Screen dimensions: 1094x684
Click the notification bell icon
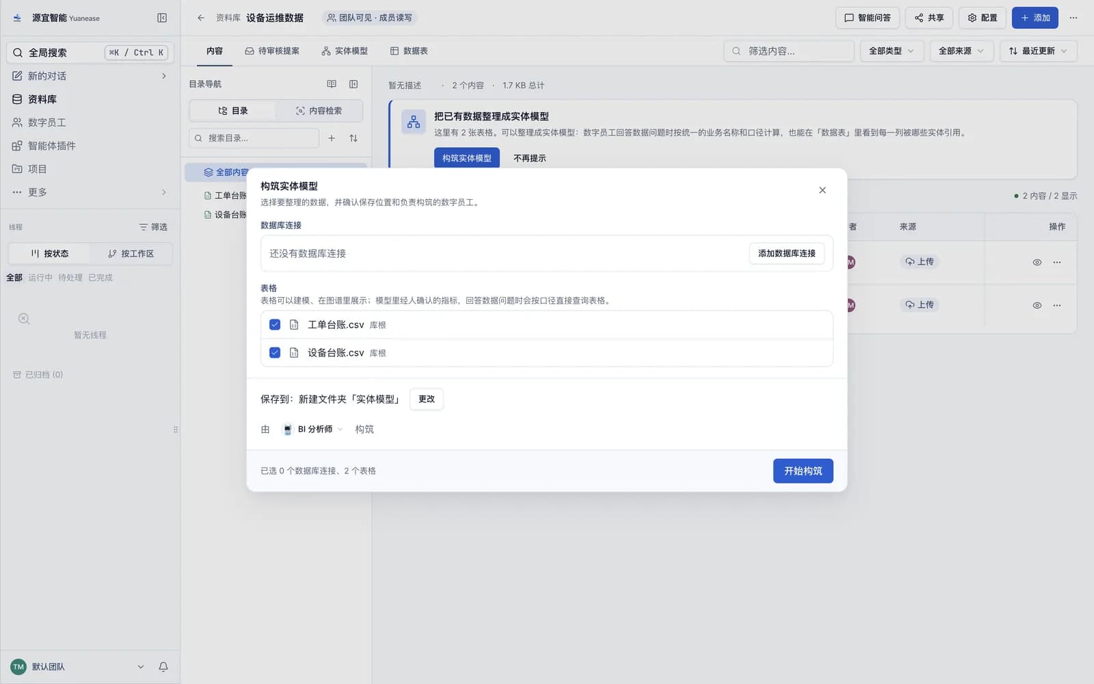pos(163,666)
